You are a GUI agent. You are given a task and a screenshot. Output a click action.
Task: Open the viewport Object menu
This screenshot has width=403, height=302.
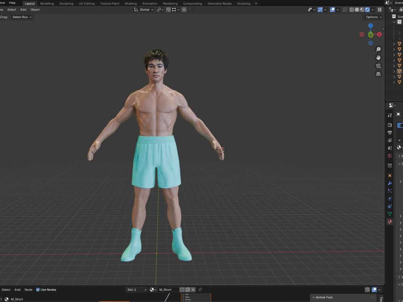35,10
